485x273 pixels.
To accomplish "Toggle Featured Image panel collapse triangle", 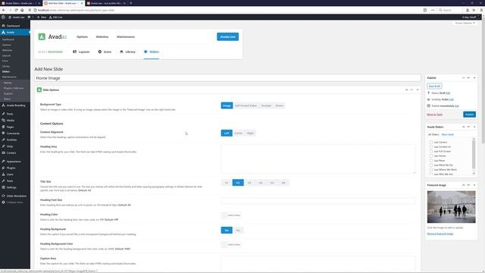I will point(474,185).
